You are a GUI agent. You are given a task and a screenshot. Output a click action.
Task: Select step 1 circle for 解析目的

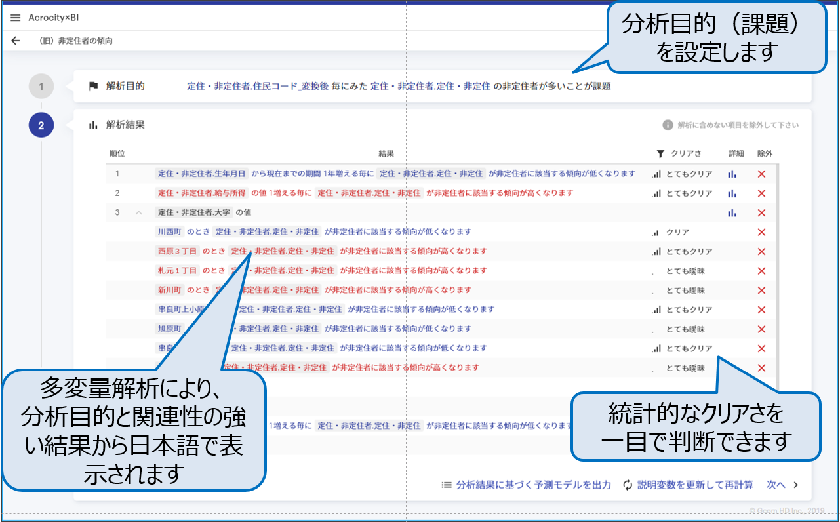coord(41,87)
